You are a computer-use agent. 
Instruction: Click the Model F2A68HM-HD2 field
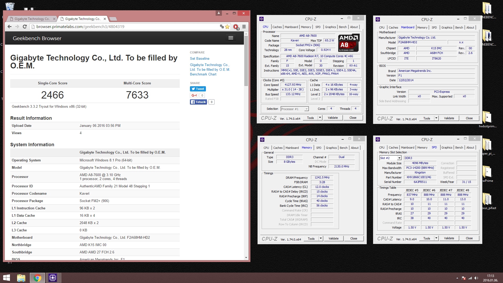pos(422,42)
